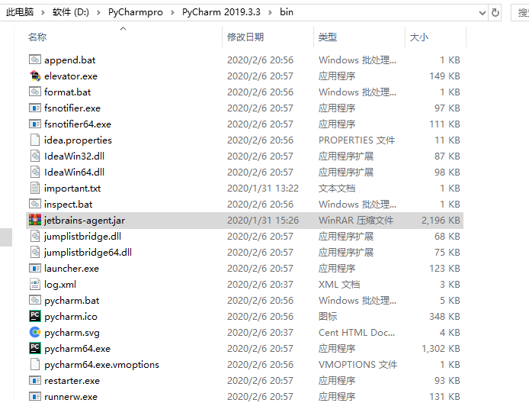Screen dimensions: 529x403
Task: Sort files by the 大小 column header
Action: [x=419, y=37]
